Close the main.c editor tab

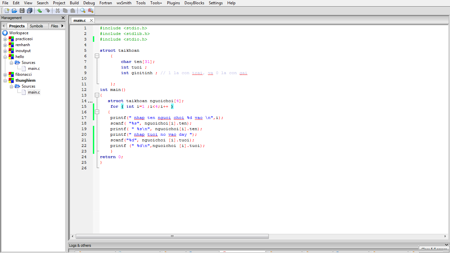coord(91,20)
